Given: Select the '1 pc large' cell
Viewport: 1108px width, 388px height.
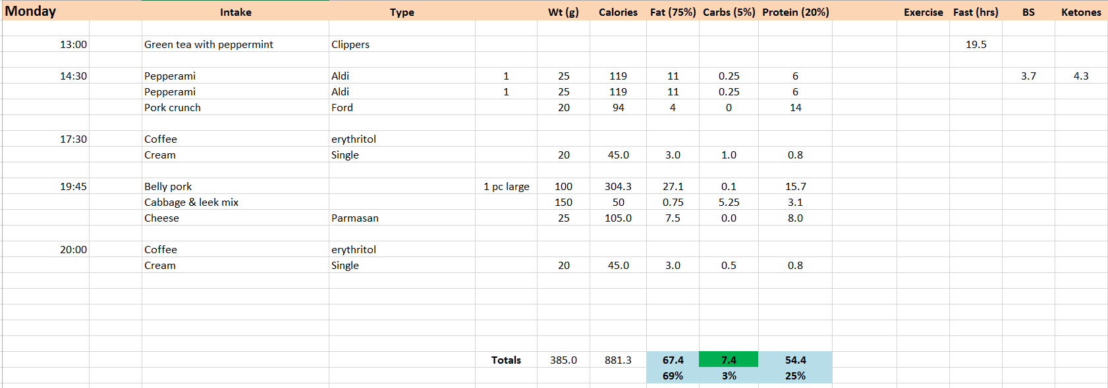Looking at the screenshot, I should click(x=506, y=186).
